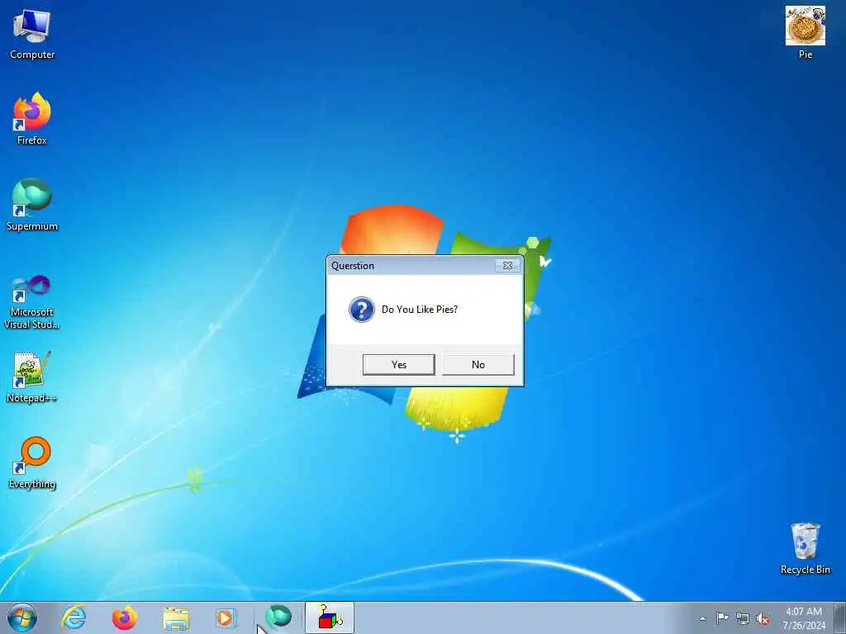Select the Computer desktop icon
The height and width of the screenshot is (634, 846).
click(x=32, y=35)
